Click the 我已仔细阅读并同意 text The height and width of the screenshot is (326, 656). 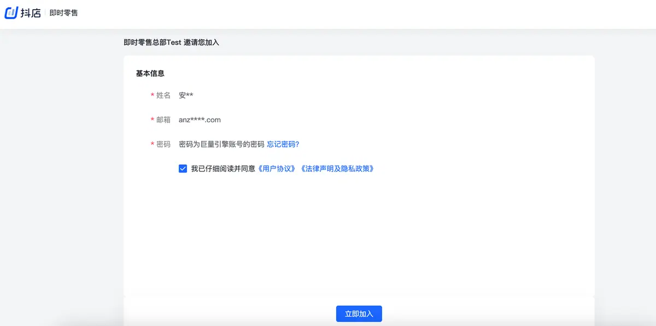pyautogui.click(x=223, y=169)
